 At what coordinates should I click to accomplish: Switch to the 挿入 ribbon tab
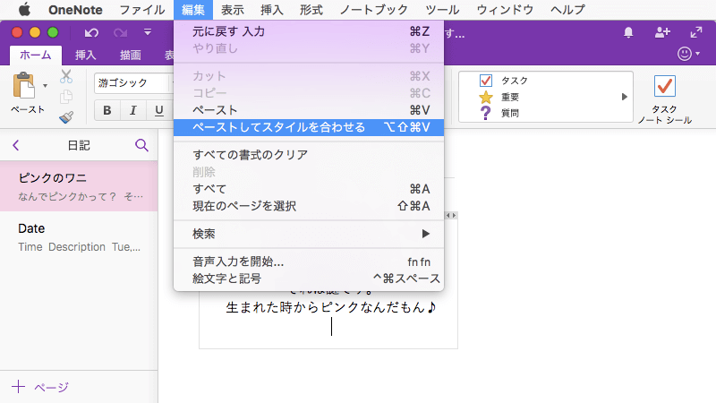pos(85,56)
